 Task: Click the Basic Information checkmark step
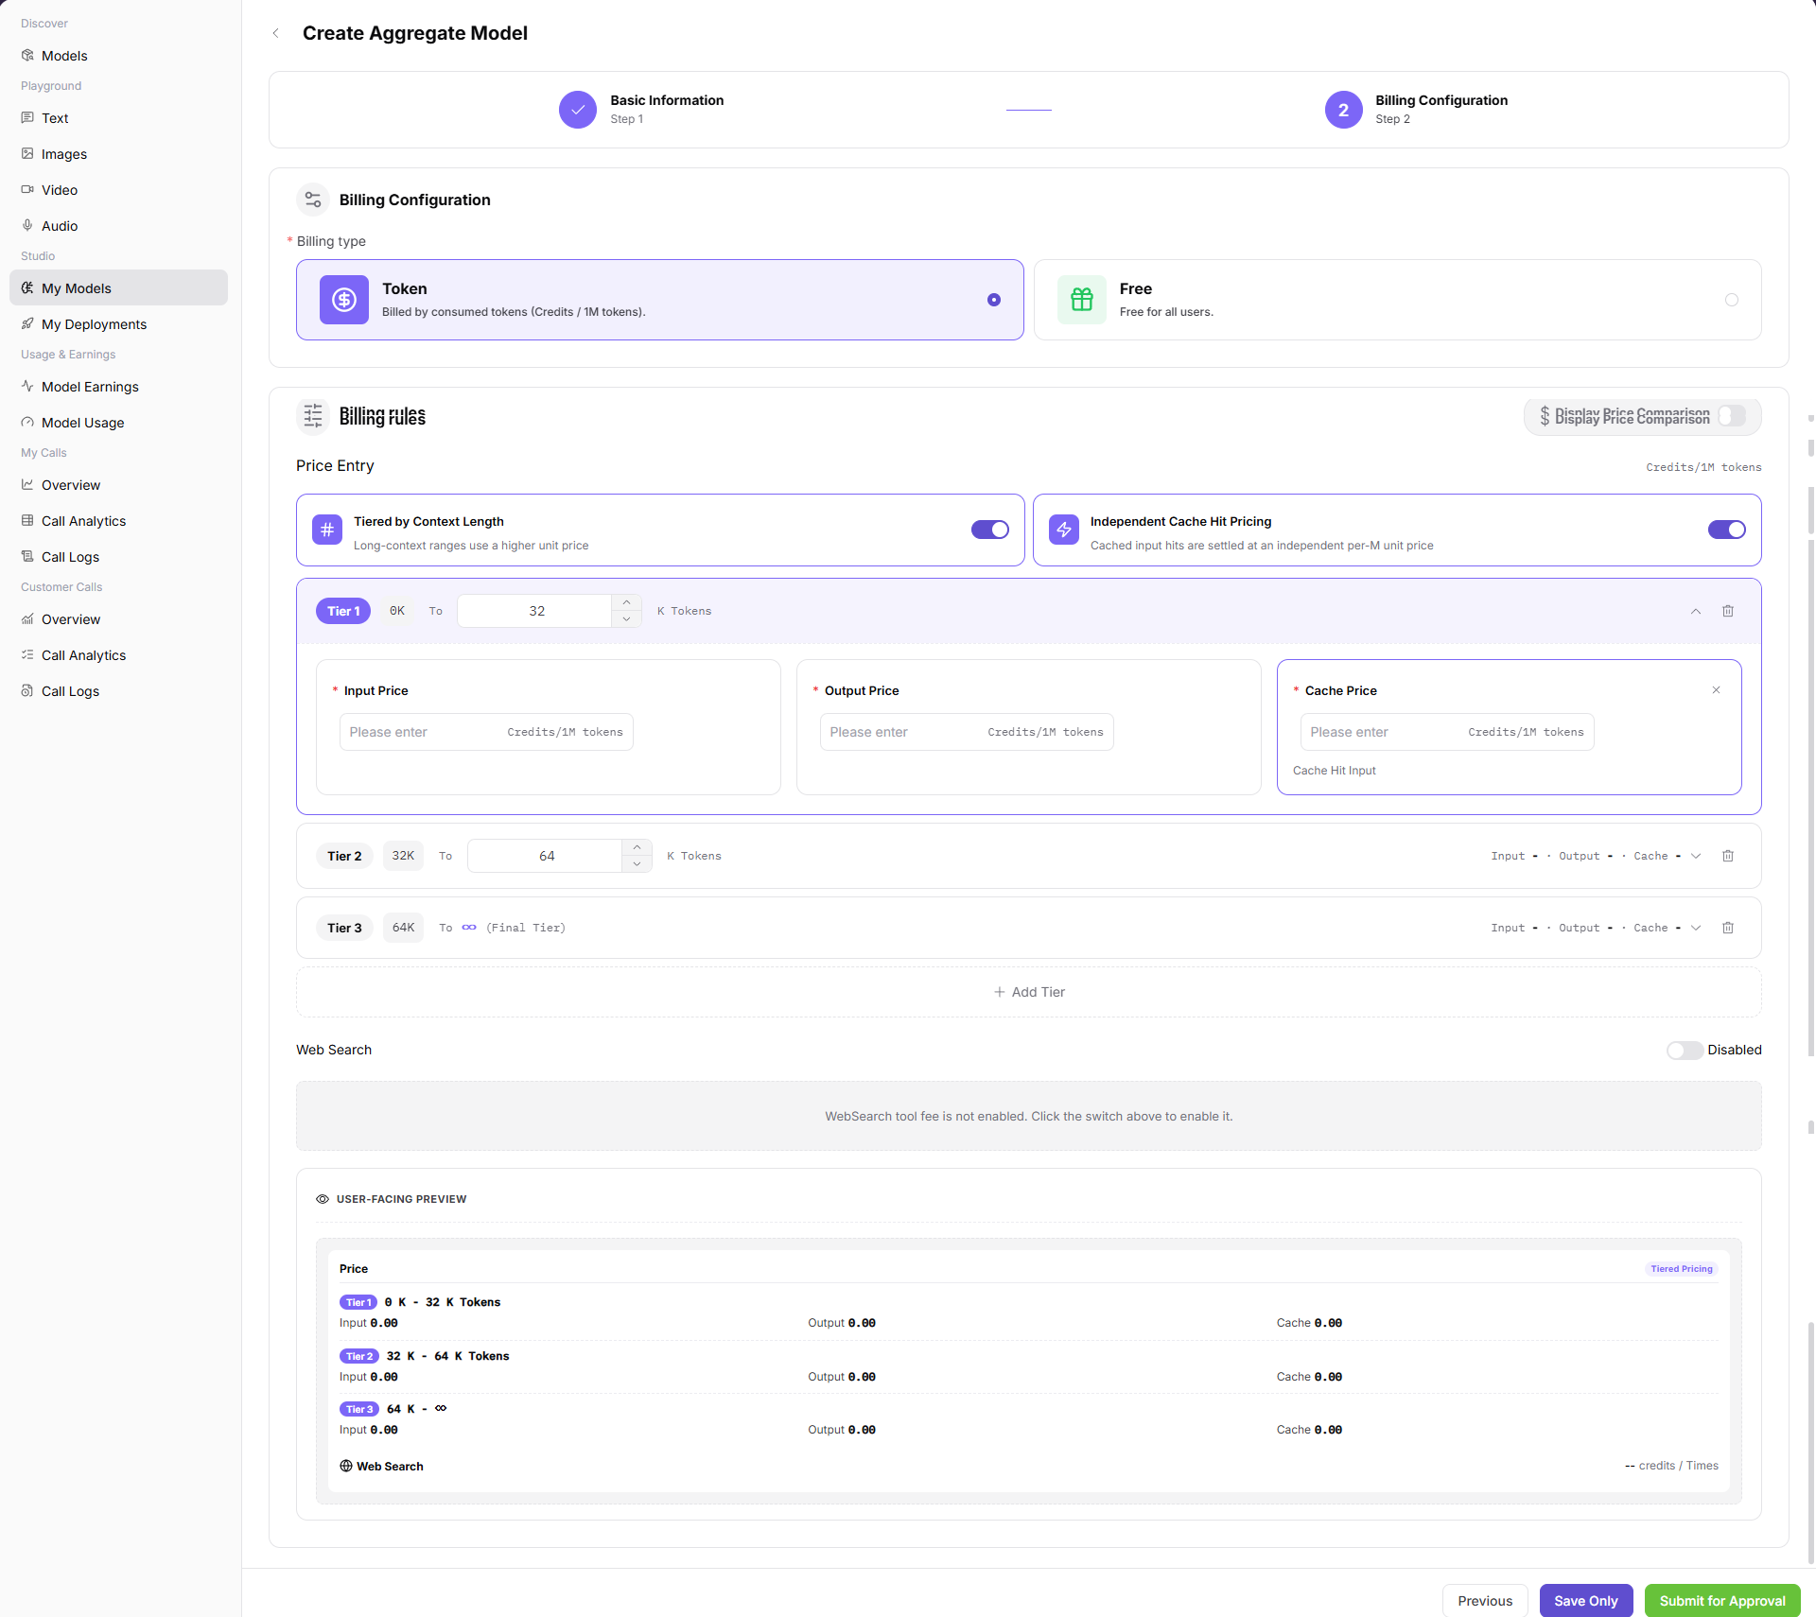point(577,110)
